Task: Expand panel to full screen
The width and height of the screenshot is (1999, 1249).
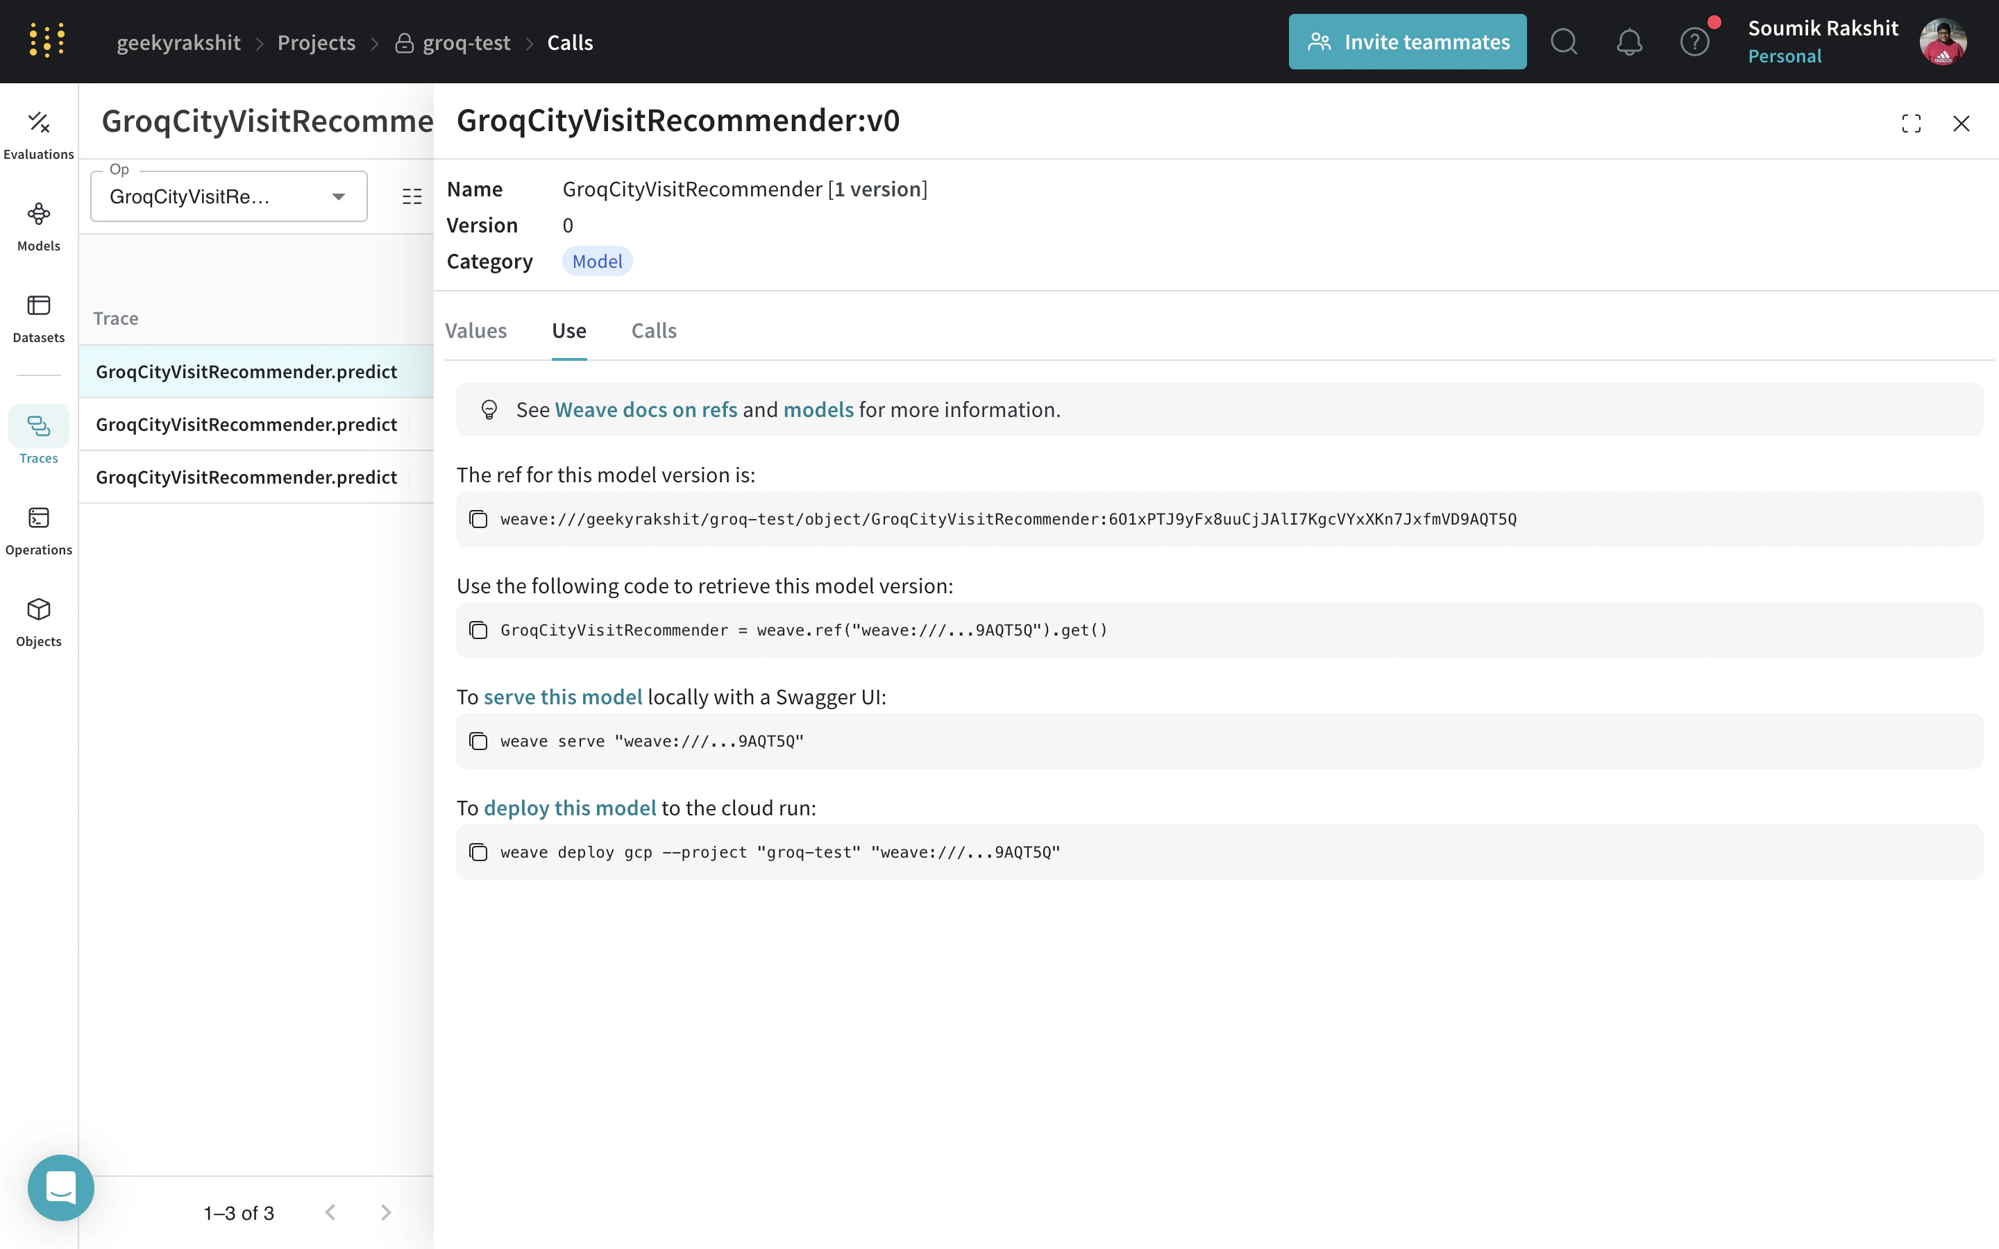Action: pos(1911,123)
